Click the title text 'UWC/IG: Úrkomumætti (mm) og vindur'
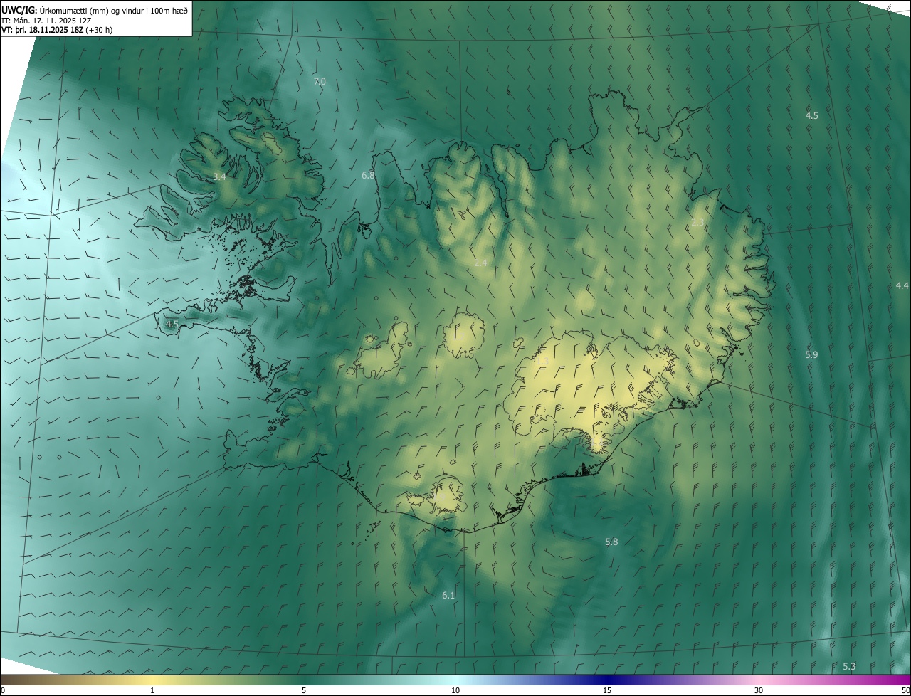 (74, 9)
